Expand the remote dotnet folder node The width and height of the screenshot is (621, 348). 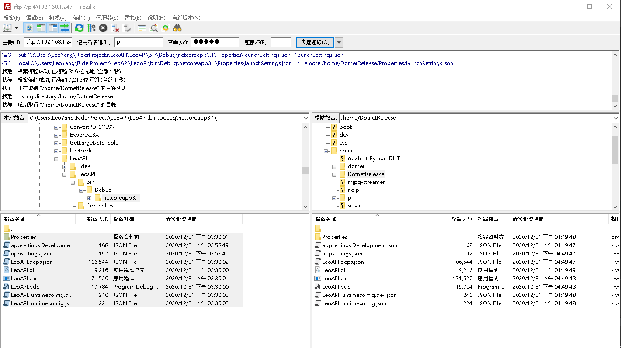click(334, 166)
